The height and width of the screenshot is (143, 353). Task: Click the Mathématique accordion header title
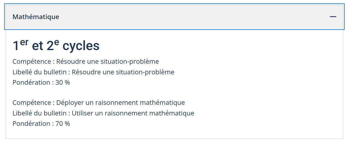tap(36, 17)
